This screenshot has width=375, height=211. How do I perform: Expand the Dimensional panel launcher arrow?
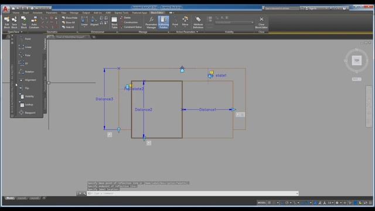(x=117, y=32)
